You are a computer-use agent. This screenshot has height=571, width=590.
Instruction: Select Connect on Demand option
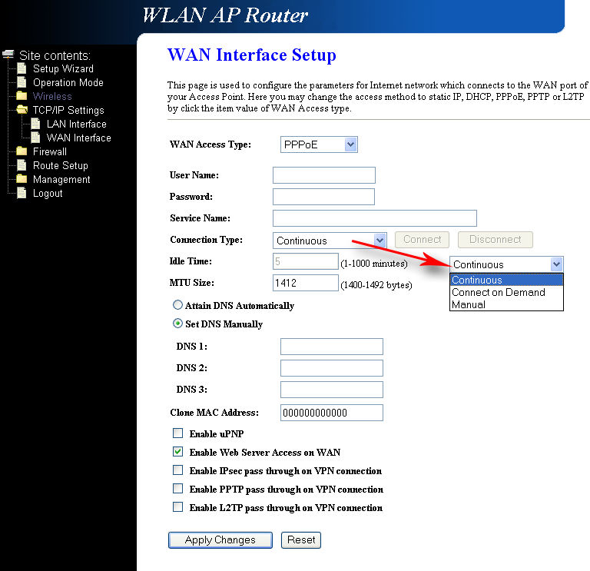click(506, 293)
